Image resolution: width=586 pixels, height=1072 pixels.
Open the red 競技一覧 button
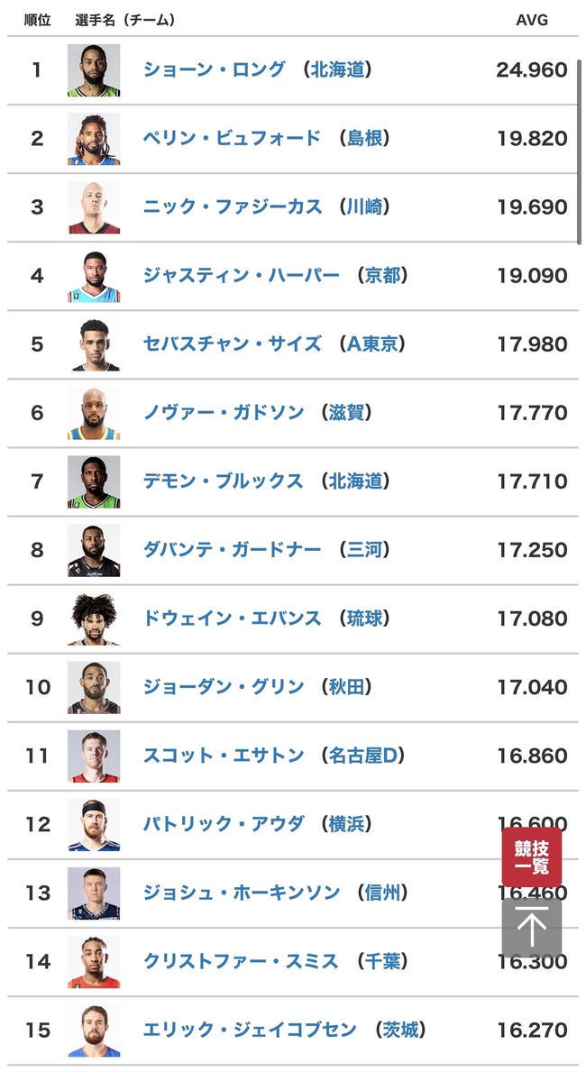(531, 857)
